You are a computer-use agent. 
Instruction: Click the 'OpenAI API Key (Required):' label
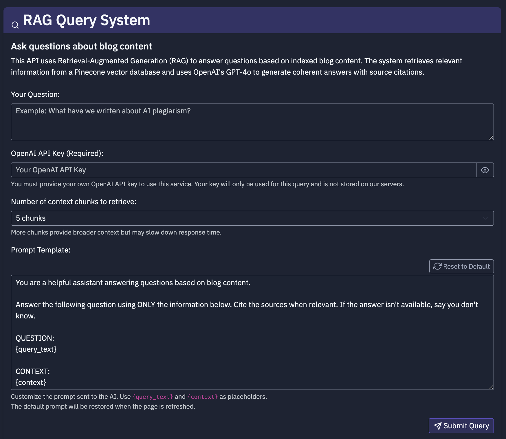point(57,153)
